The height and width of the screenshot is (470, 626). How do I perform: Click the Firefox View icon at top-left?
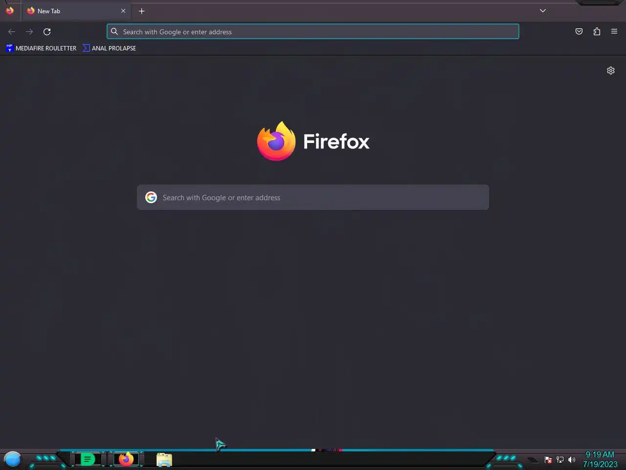(10, 11)
